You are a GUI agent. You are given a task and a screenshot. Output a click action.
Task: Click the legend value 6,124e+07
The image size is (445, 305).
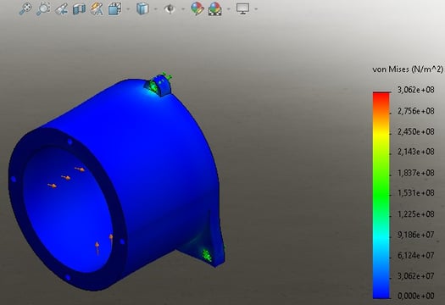[416, 255]
